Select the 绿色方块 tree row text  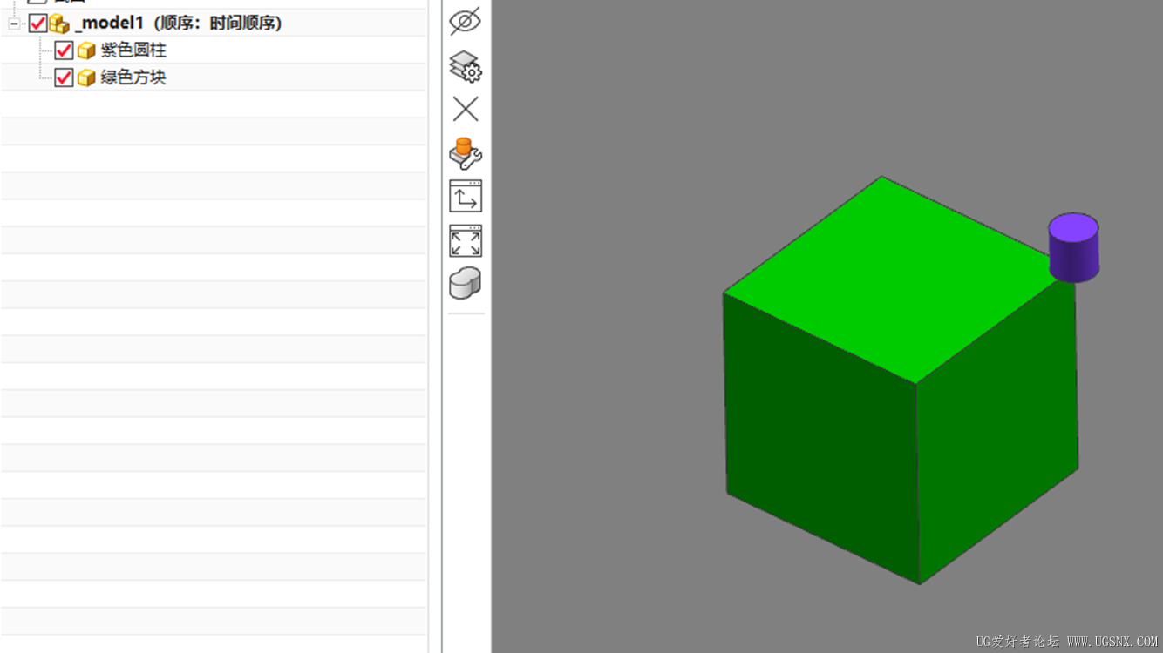(x=133, y=77)
